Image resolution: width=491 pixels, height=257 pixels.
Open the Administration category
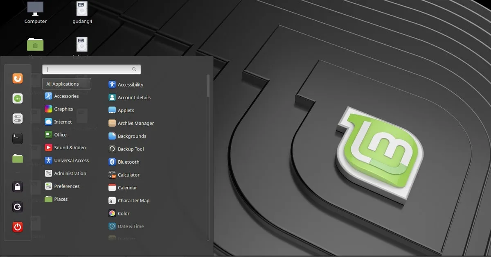pos(67,173)
